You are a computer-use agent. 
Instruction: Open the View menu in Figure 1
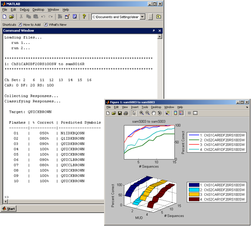tap(125, 107)
